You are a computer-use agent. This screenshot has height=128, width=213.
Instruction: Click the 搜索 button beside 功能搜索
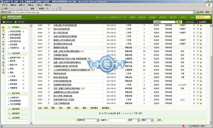[x=179, y=22]
